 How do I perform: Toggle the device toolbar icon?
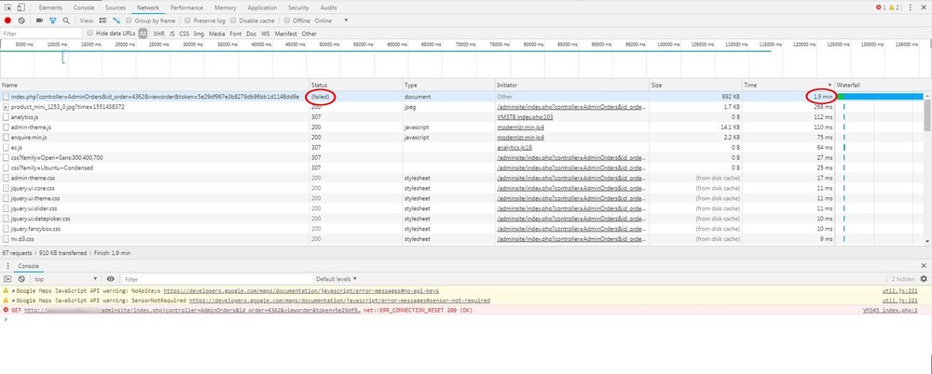coord(21,7)
